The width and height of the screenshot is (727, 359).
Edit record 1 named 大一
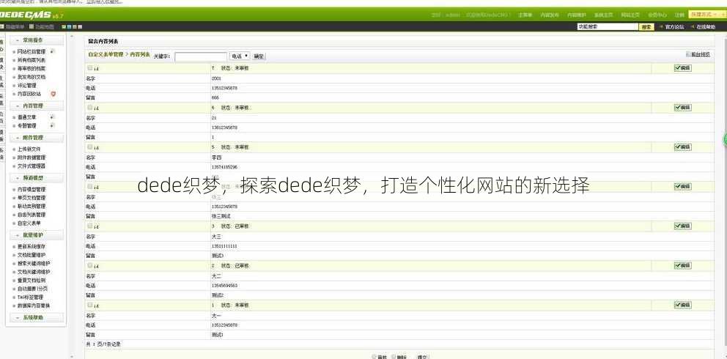682,305
